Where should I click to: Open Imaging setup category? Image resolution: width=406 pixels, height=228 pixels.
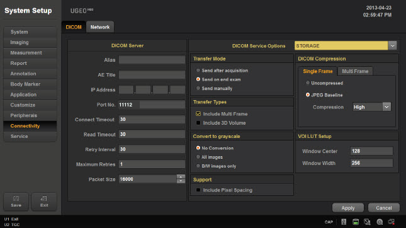click(x=30, y=42)
